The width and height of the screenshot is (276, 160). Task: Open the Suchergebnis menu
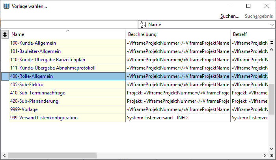click(259, 16)
